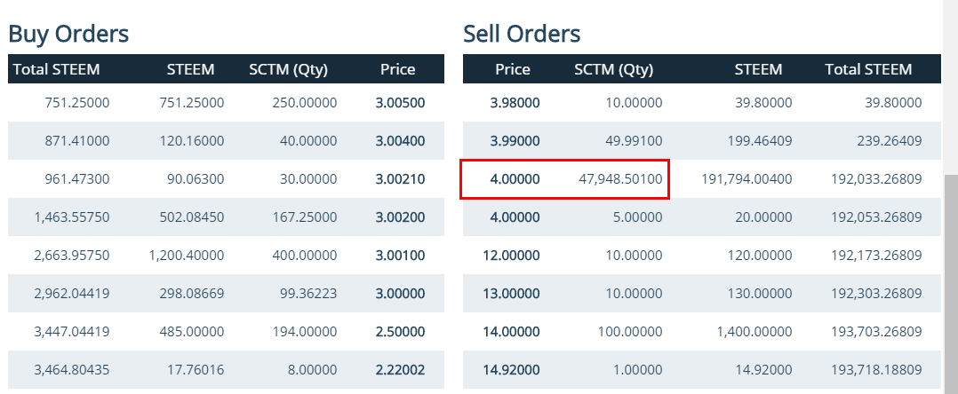
Task: Click the Sell Orders heading
Action: tap(522, 34)
